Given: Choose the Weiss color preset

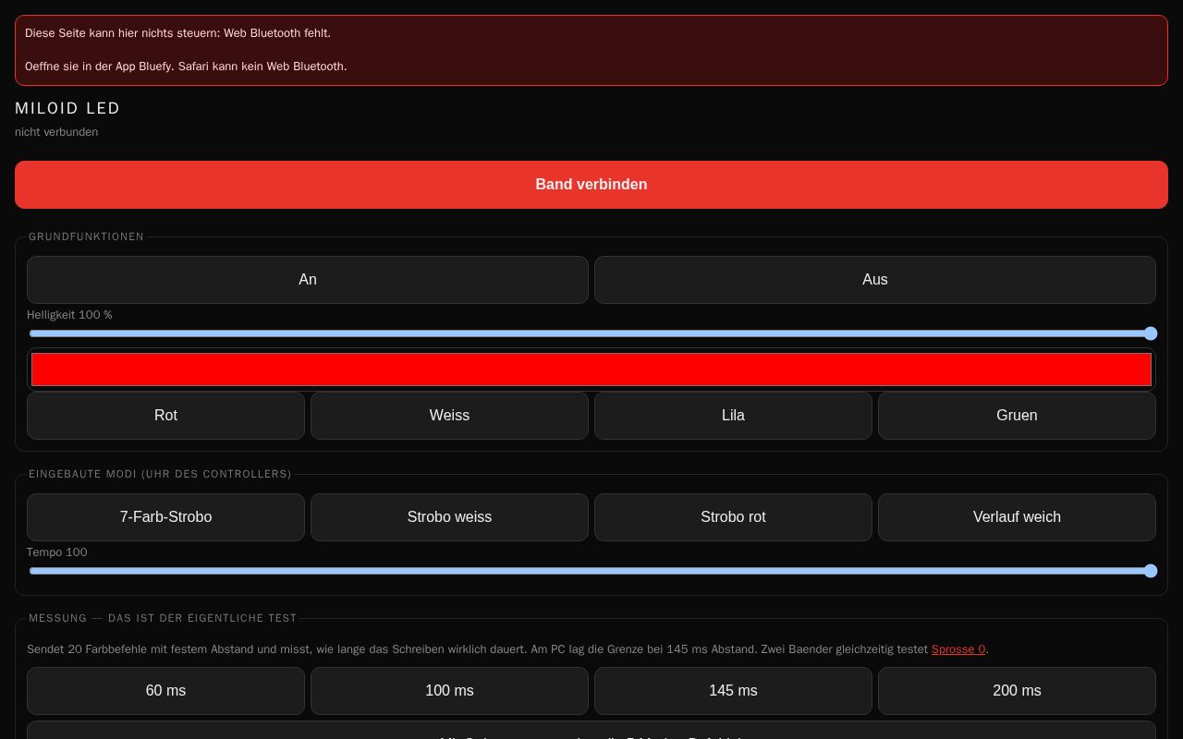Looking at the screenshot, I should [449, 416].
